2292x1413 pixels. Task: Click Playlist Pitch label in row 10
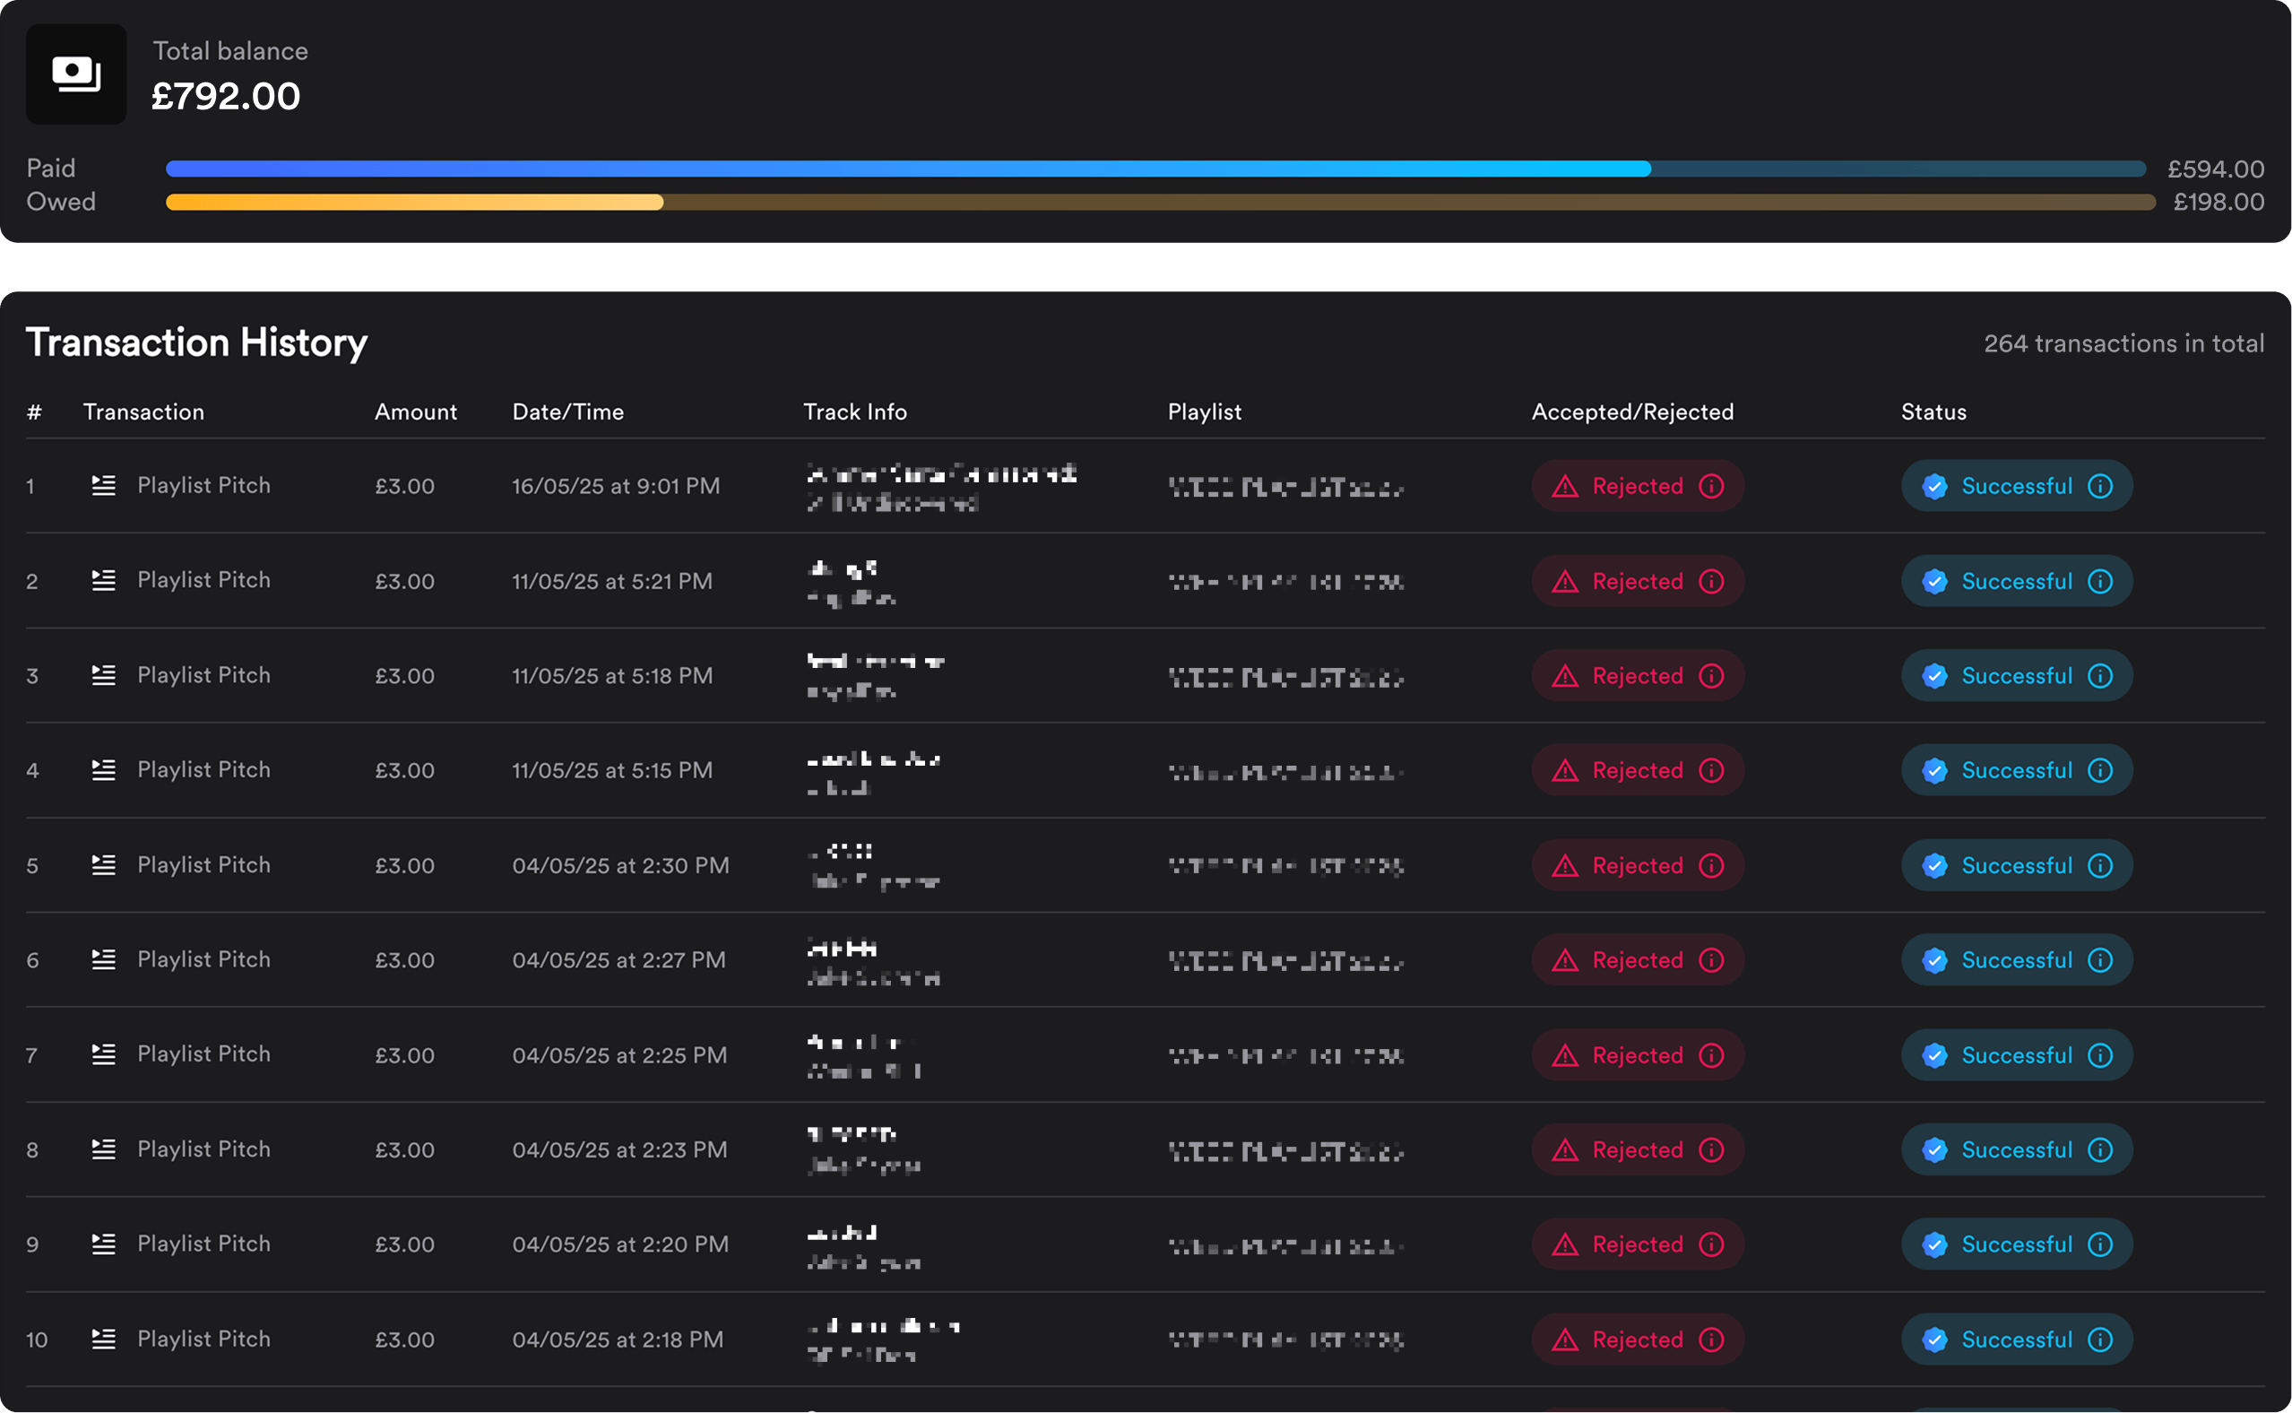pos(203,1339)
